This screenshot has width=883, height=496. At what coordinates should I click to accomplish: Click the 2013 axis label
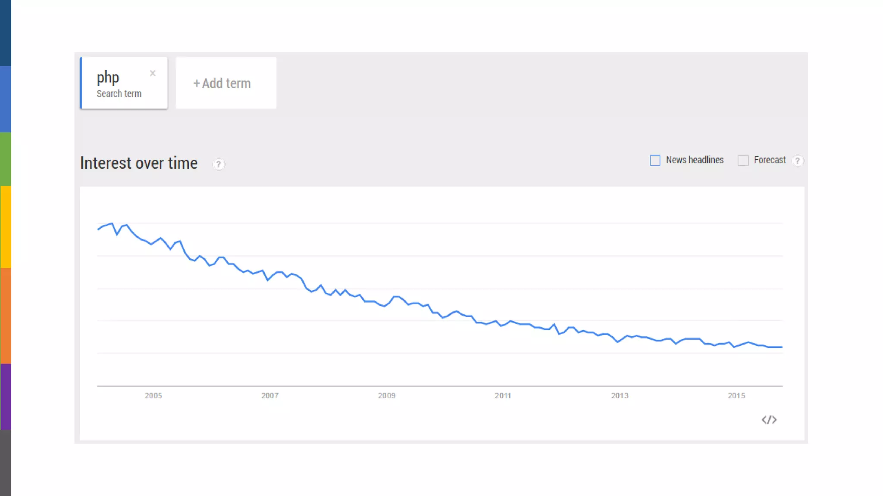pos(620,396)
